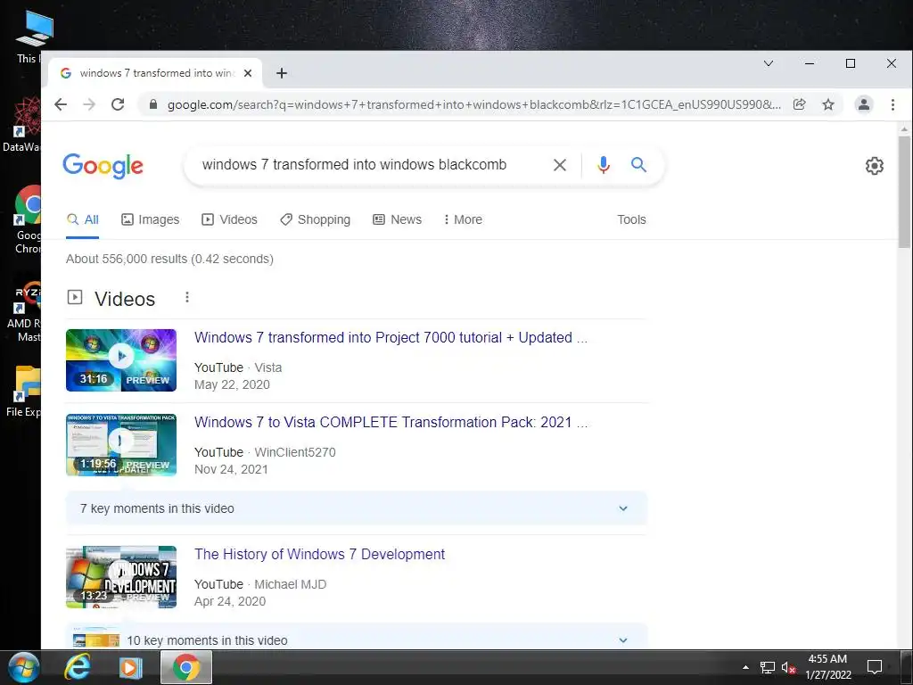913x685 pixels.
Task: Click the 'WinClient5270' channel name
Action: [x=295, y=452]
